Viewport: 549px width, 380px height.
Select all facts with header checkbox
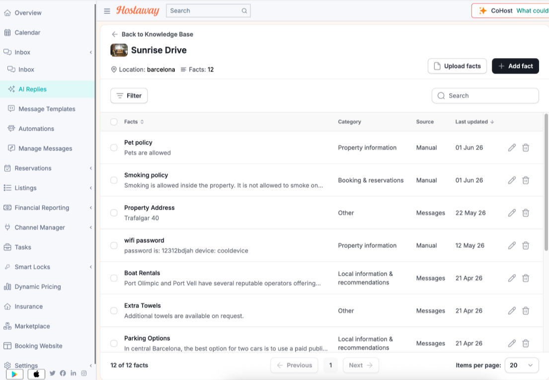coord(114,122)
